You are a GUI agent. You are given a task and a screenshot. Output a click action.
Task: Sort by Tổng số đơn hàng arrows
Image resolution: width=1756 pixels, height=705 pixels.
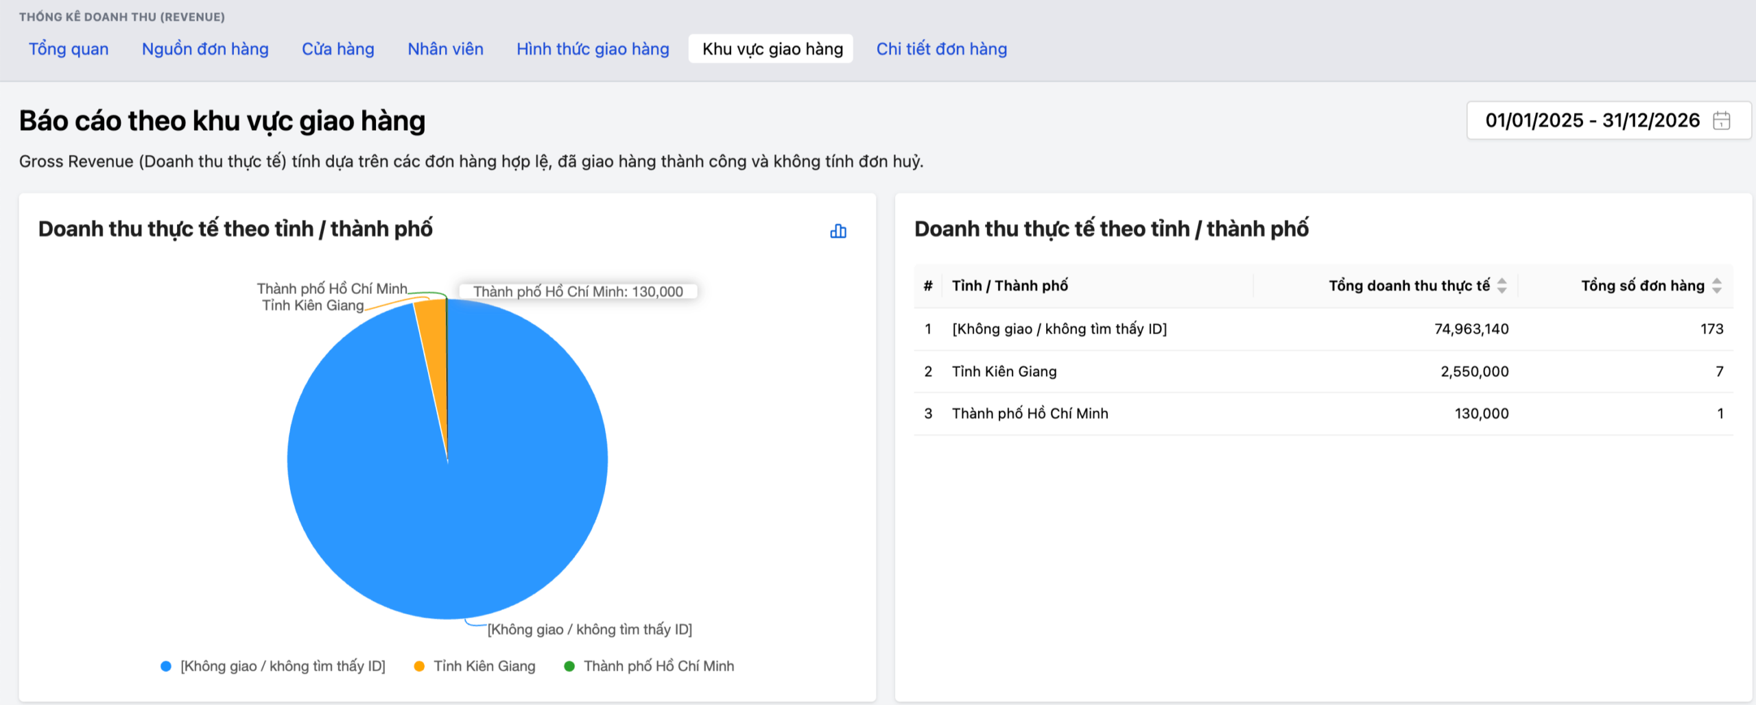(x=1716, y=286)
